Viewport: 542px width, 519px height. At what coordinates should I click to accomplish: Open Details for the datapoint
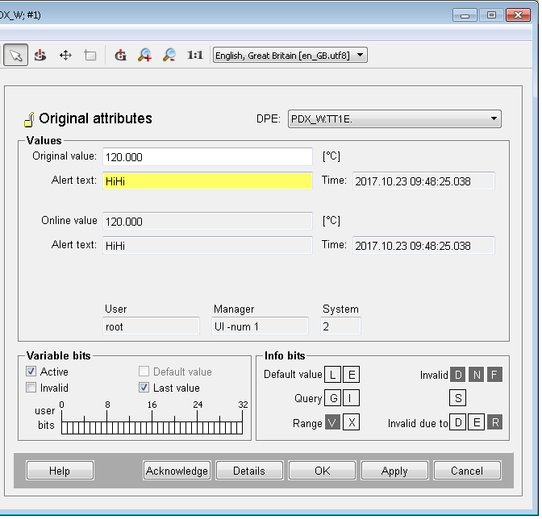249,471
